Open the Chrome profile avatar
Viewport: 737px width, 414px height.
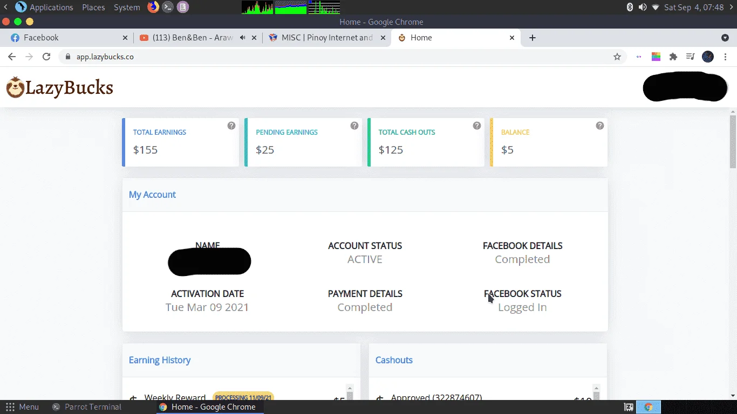[x=708, y=57]
